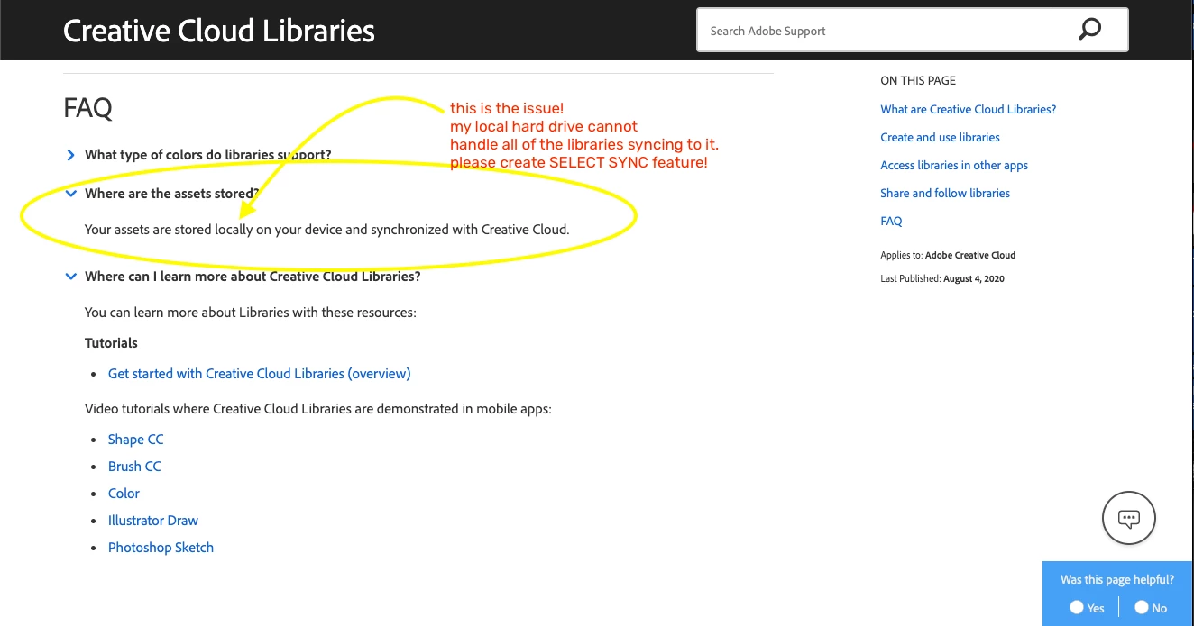Viewport: 1194px width, 626px height.
Task: Open Get started with Creative Cloud Libraries
Action: point(259,373)
